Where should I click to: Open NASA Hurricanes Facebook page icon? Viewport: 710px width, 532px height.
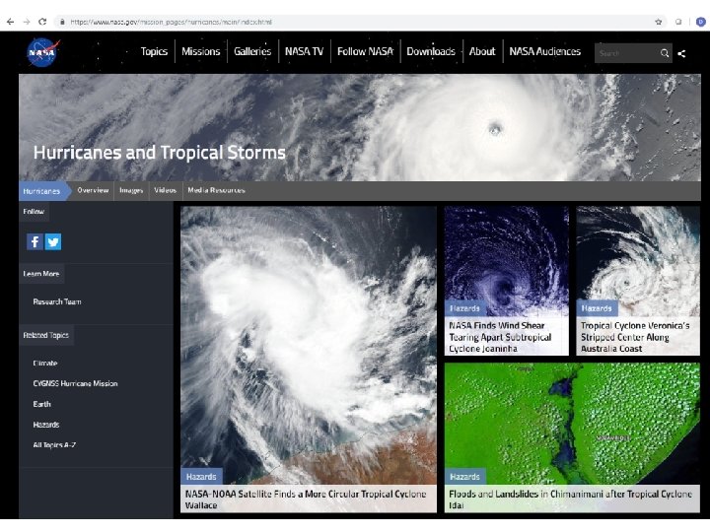pos(35,241)
